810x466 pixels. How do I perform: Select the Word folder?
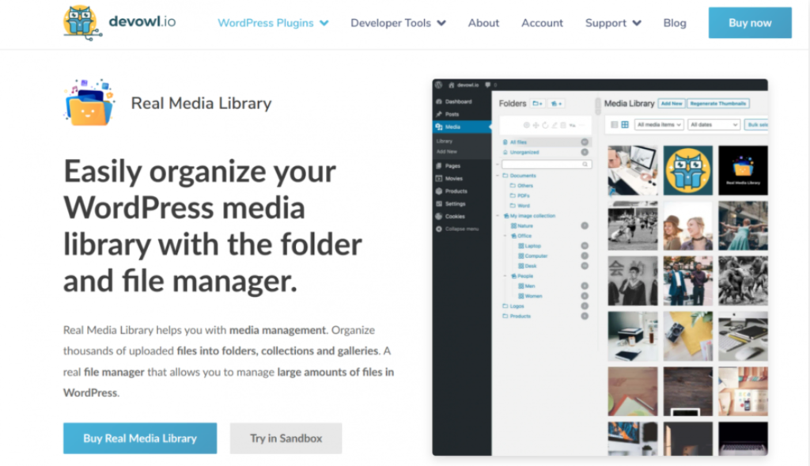coord(520,206)
